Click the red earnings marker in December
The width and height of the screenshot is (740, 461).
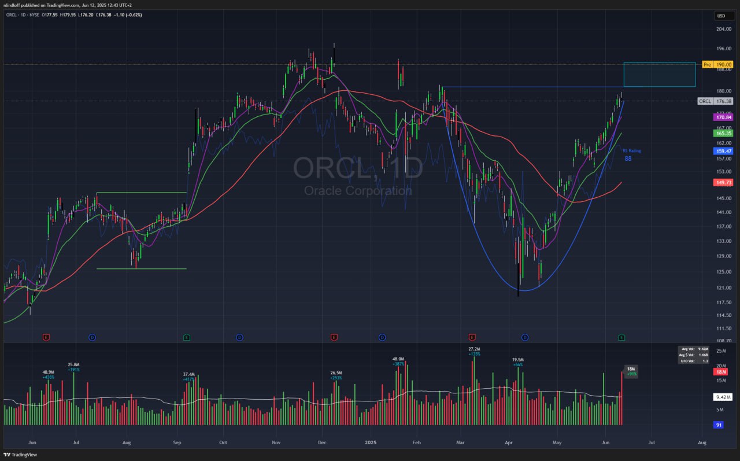[x=334, y=337]
